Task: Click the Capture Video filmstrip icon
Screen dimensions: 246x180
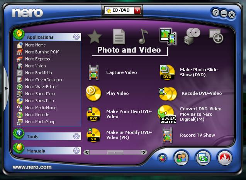Action: pos(94,72)
